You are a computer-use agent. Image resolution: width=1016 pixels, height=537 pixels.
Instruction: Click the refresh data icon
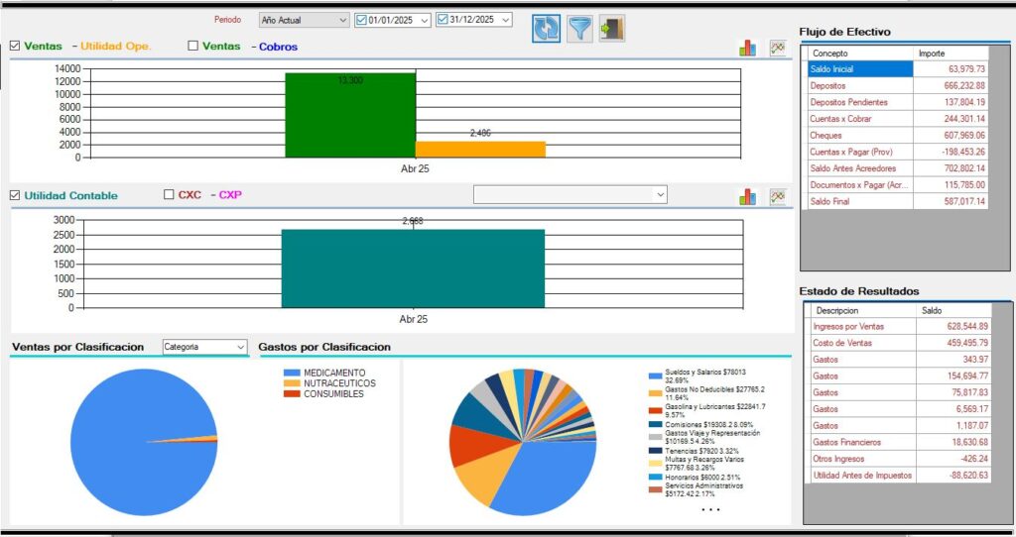click(546, 28)
